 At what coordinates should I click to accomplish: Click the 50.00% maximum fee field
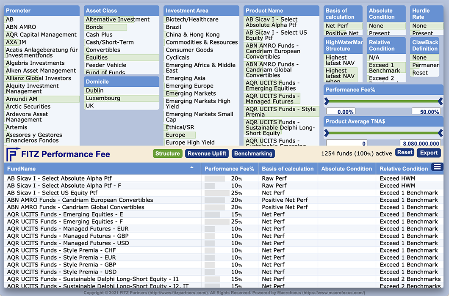pyautogui.click(x=427, y=112)
